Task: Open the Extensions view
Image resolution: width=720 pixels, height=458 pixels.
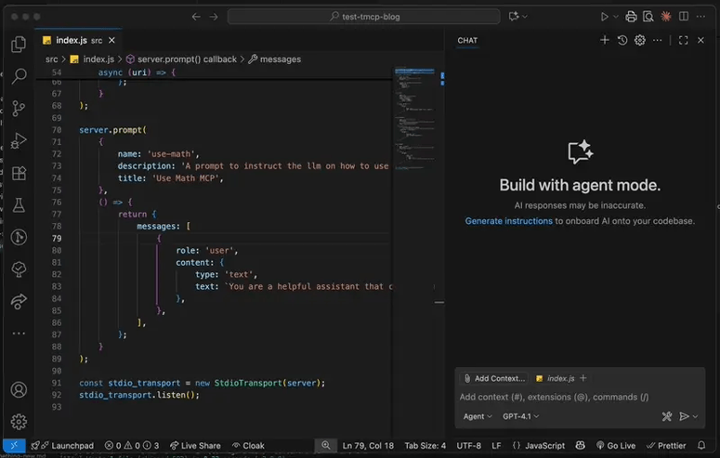Action: 19,173
